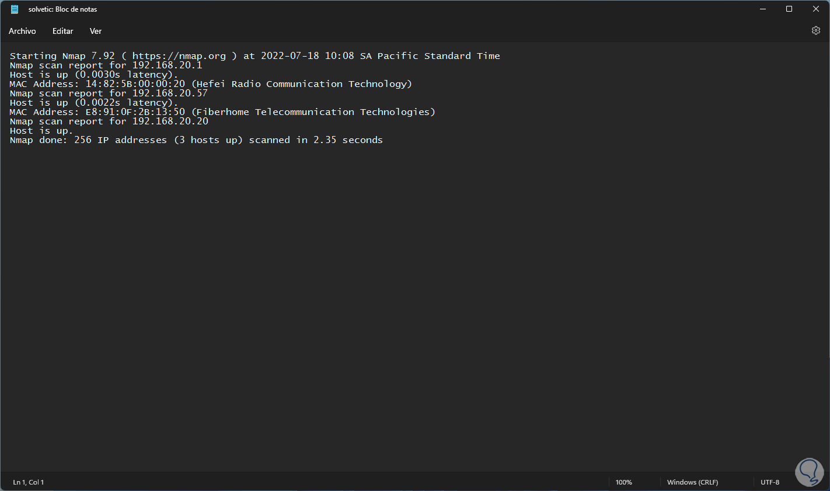The width and height of the screenshot is (830, 491).
Task: Expand the Ver menu
Action: click(x=96, y=31)
